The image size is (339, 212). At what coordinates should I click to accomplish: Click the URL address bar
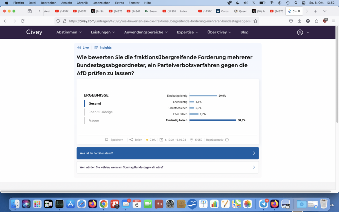159,21
